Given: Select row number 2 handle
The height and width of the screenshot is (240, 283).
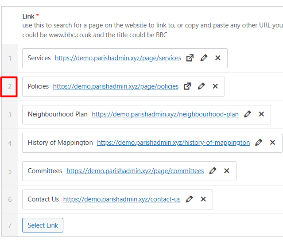Looking at the screenshot, I should [x=10, y=87].
